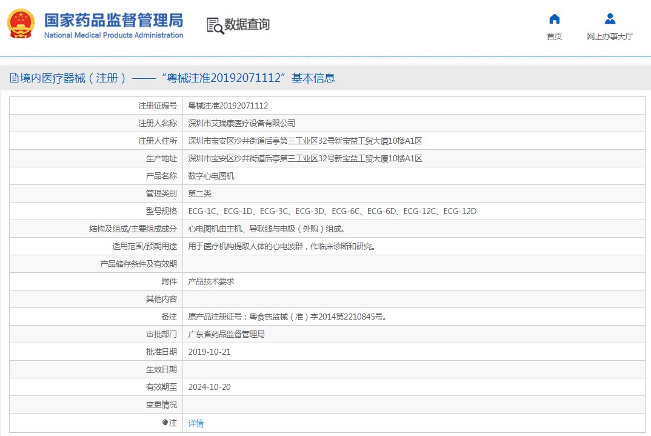The width and height of the screenshot is (651, 436).
Task: Click the 生产地址 address value
Action: tap(305, 158)
